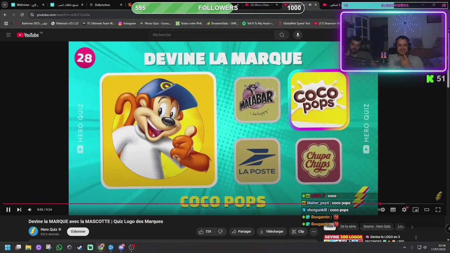Open the site information icon beside the URL
This screenshot has width=450, height=253.
(x=32, y=15)
